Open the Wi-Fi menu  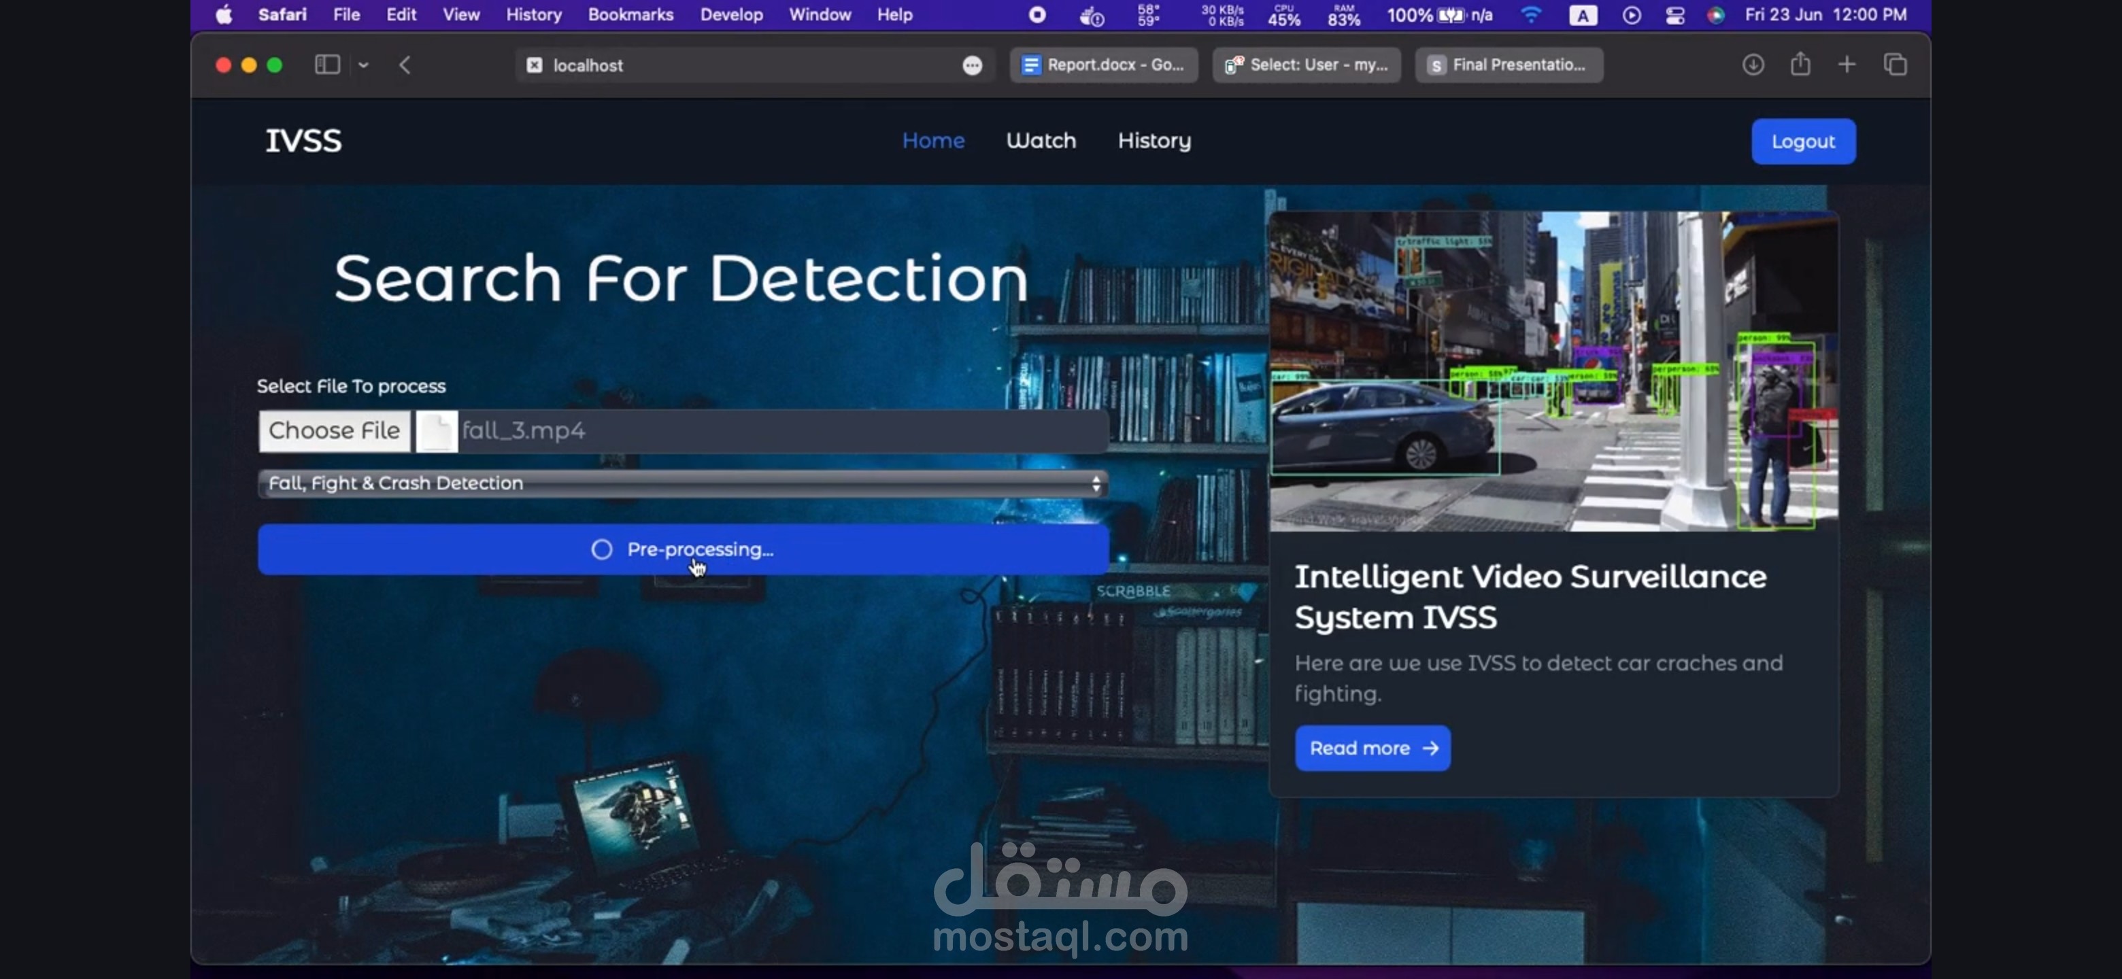(x=1530, y=15)
